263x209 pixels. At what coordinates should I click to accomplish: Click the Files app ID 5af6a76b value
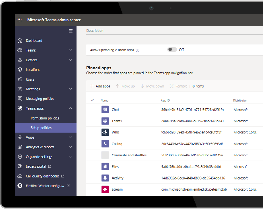click(x=191, y=167)
